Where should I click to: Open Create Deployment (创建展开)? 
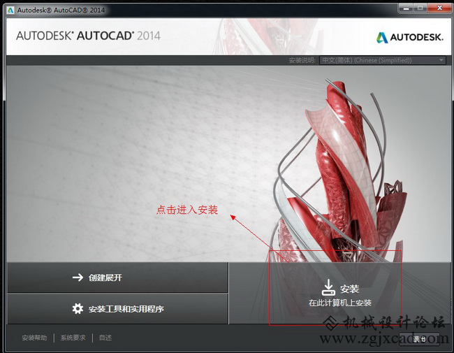click(x=117, y=278)
